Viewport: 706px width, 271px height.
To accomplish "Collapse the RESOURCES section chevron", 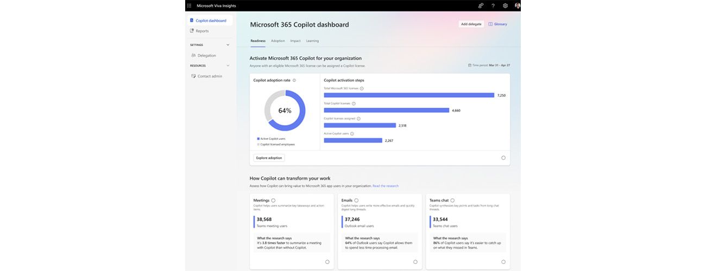I will click(228, 66).
